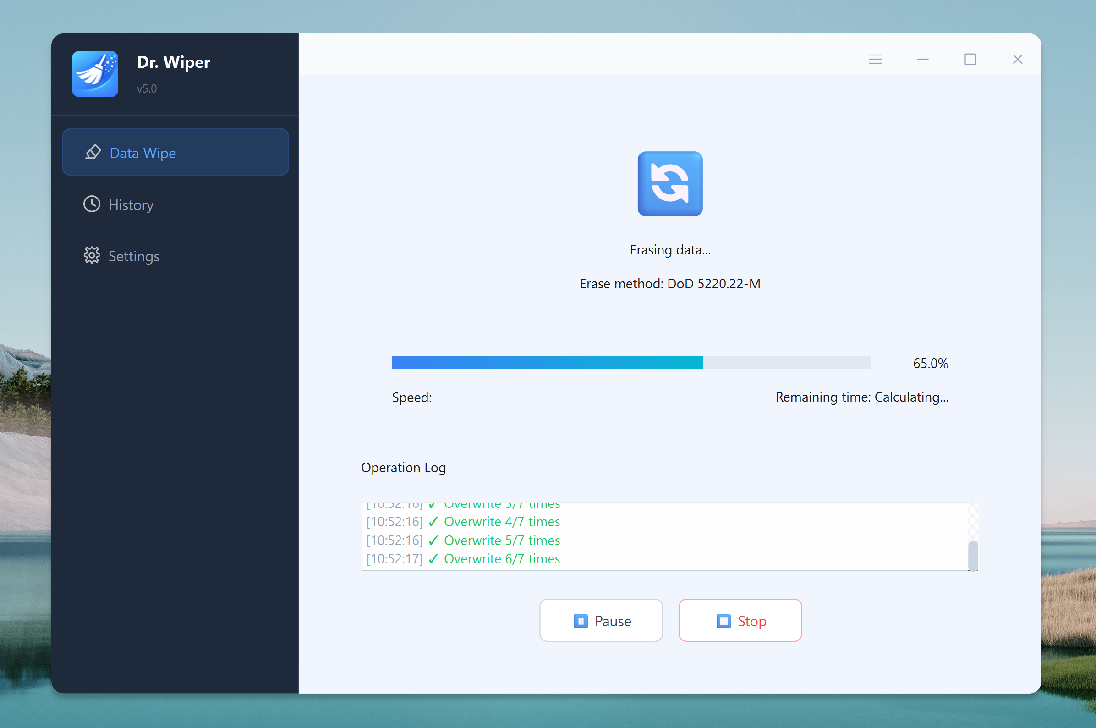Image resolution: width=1096 pixels, height=728 pixels.
Task: Open the hamburger menu in title bar
Action: [x=875, y=60]
